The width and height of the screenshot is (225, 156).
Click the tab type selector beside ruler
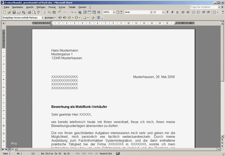tap(4, 23)
